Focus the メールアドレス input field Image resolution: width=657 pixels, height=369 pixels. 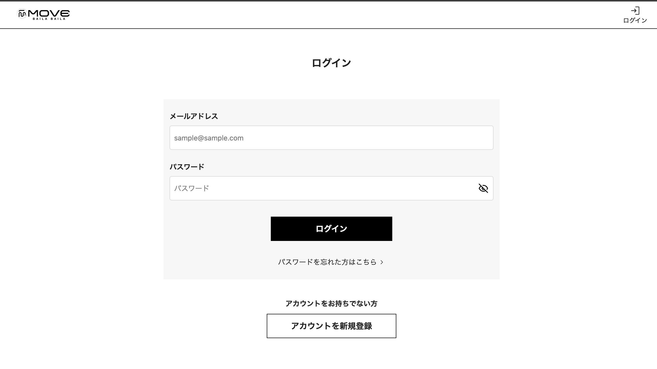tap(331, 138)
